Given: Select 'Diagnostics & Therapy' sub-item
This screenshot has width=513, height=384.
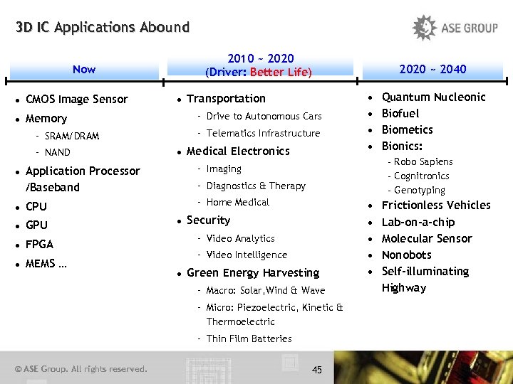Looking at the screenshot, I should click(256, 186).
